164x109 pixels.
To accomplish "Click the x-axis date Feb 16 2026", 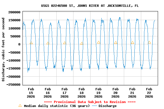I will tap(48, 93).
